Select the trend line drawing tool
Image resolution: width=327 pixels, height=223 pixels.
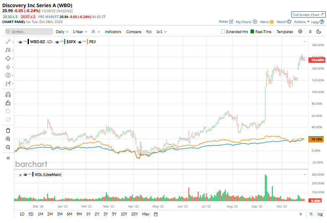point(8,42)
